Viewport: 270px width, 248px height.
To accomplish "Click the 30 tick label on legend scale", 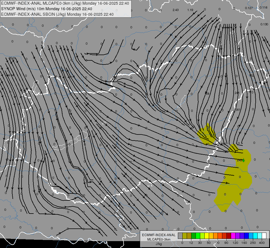I will coord(200,243).
